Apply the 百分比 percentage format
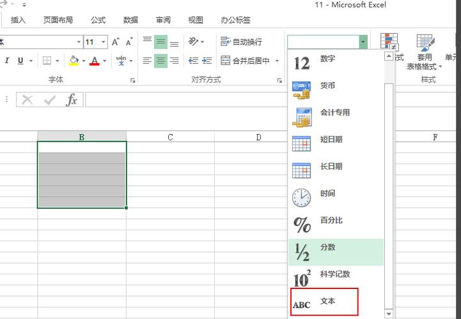The image size is (461, 319). (x=336, y=225)
